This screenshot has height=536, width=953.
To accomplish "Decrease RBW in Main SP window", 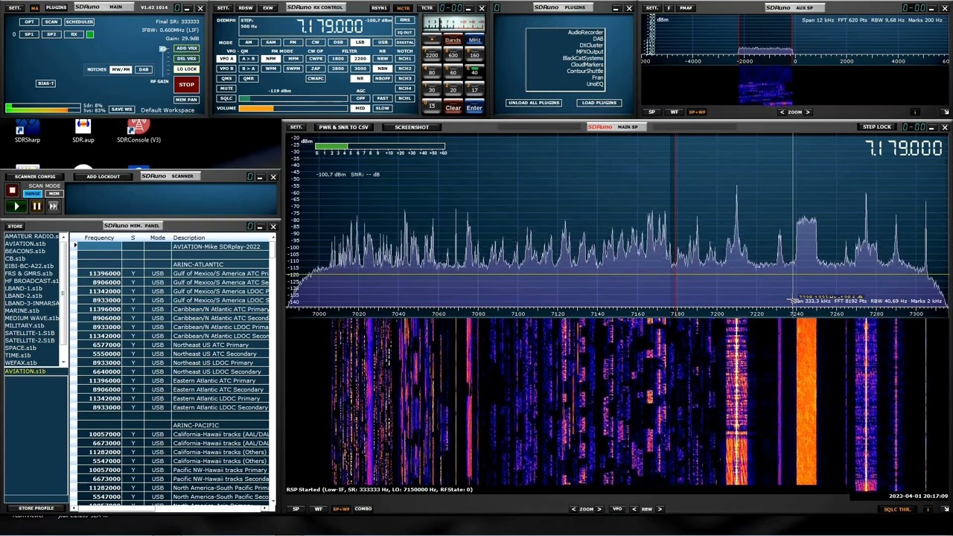I will [634, 509].
